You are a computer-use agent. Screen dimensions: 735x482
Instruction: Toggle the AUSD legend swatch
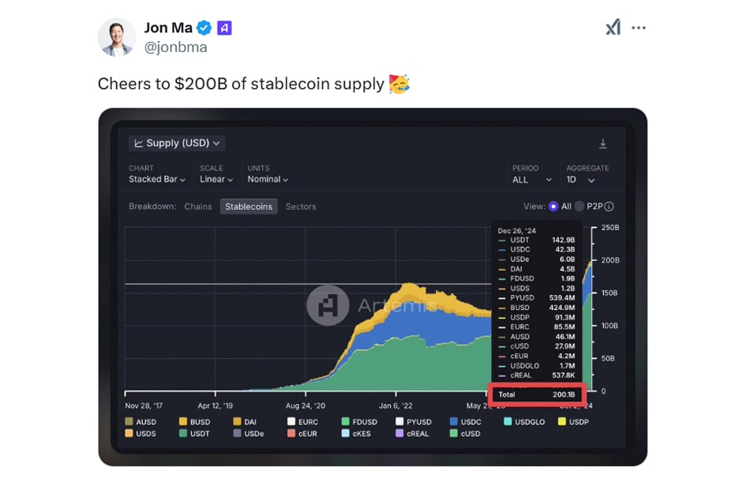129,421
